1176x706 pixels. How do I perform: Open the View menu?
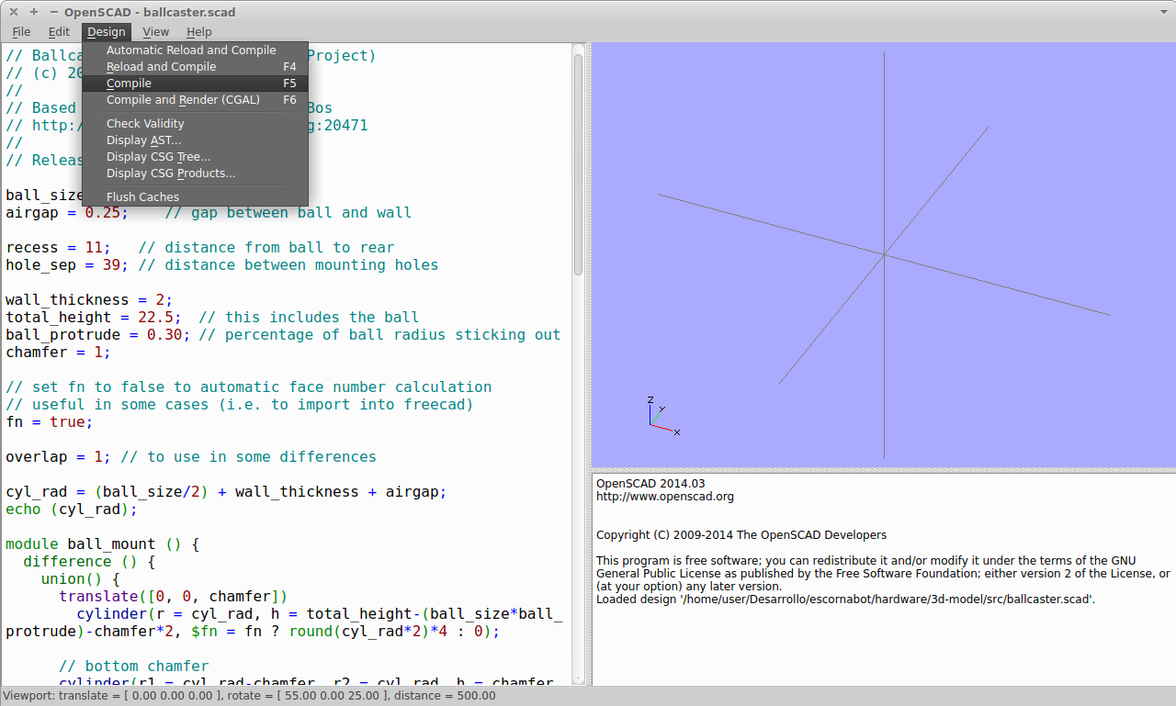tap(155, 32)
